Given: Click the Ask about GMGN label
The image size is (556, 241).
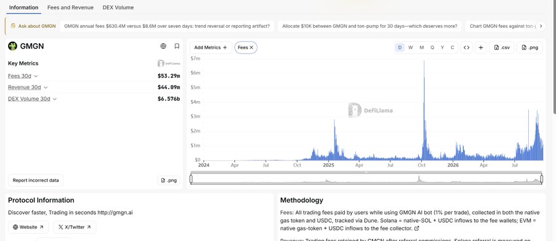Looking at the screenshot, I should (x=37, y=26).
